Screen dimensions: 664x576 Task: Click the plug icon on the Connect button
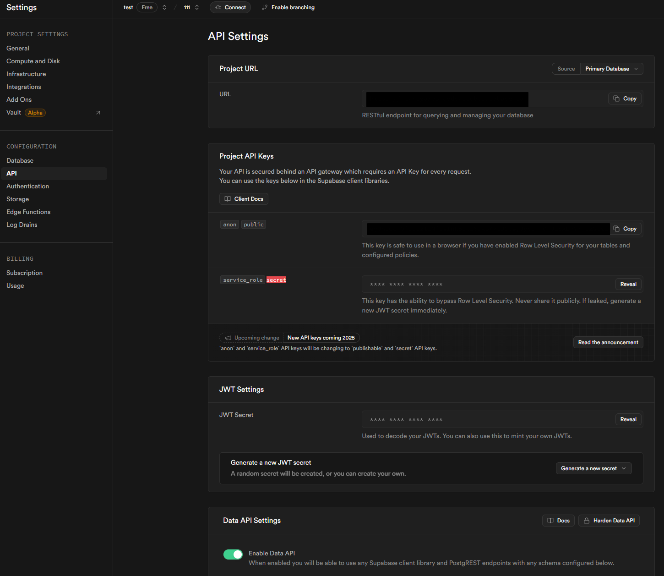pos(218,7)
